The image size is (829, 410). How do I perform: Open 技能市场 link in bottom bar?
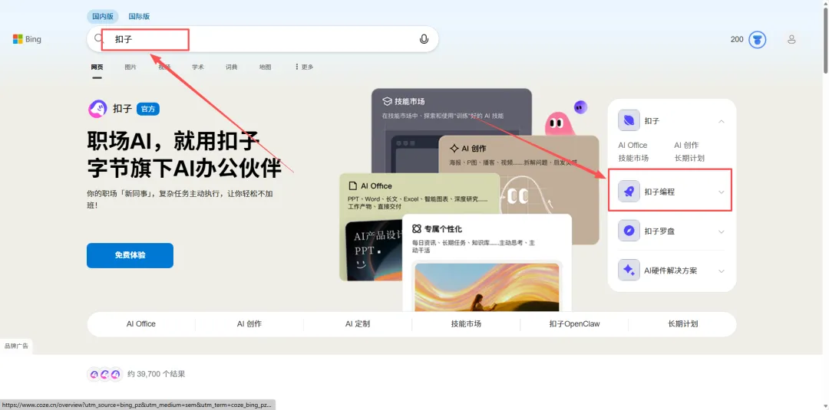[466, 324]
